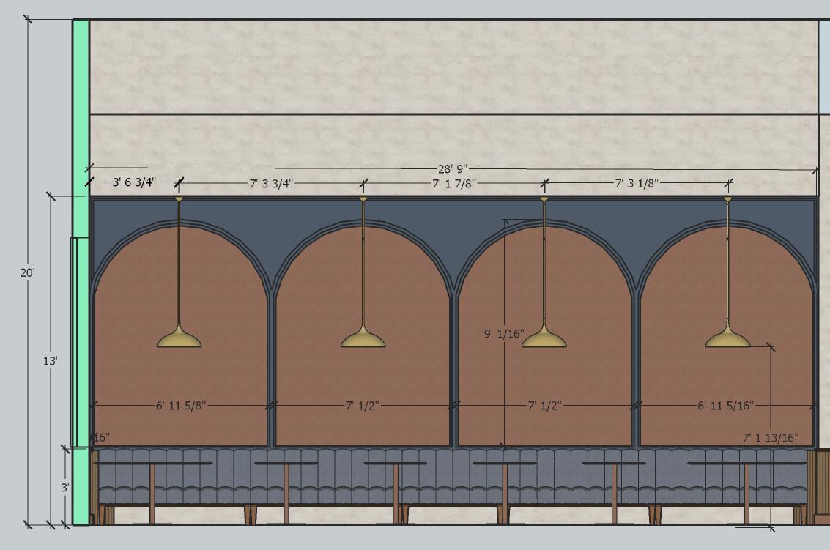Select the 6' 11 5/8" arch width dimension
This screenshot has height=550, width=830.
coord(180,406)
